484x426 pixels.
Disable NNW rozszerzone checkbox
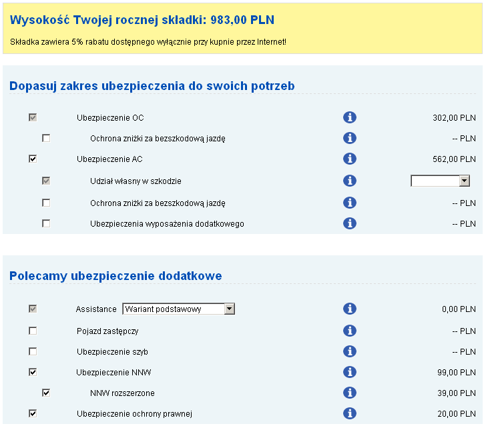coord(46,393)
